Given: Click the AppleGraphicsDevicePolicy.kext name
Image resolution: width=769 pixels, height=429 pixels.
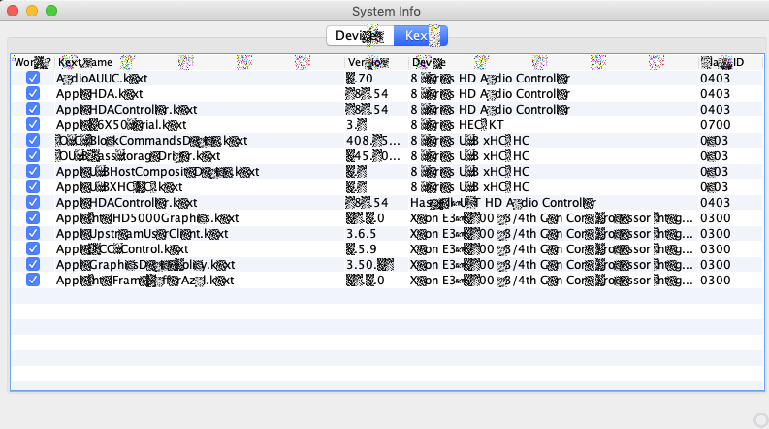Looking at the screenshot, I should pos(145,265).
